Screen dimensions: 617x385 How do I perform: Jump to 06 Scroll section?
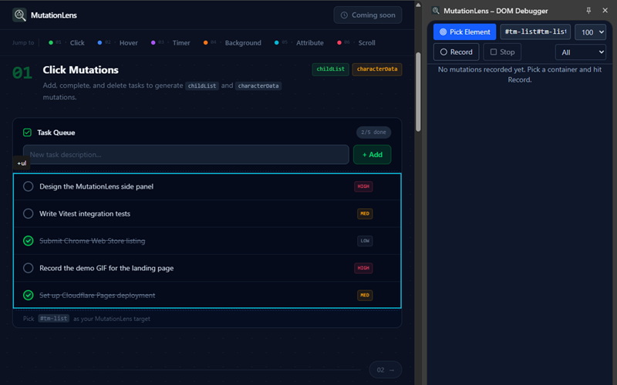356,43
